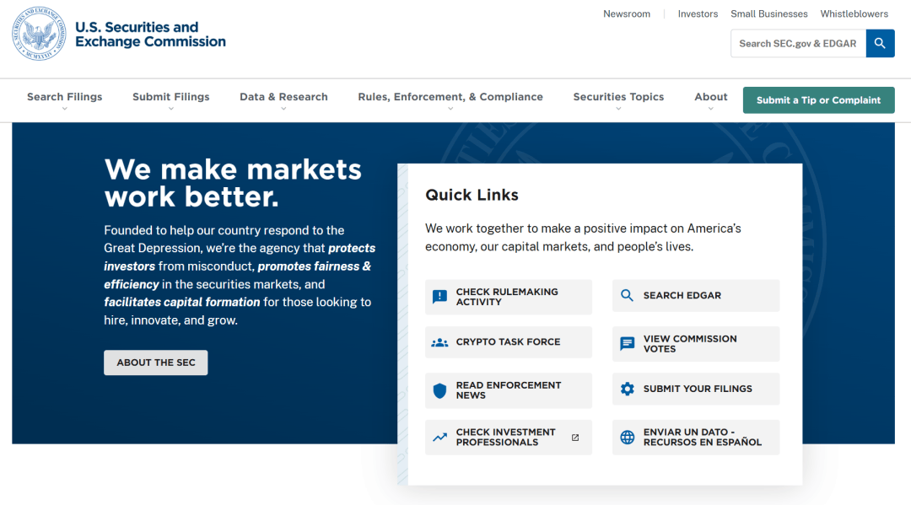Click the globe icon for Spanish resources
Viewport: 911px width, 505px height.
coord(627,438)
